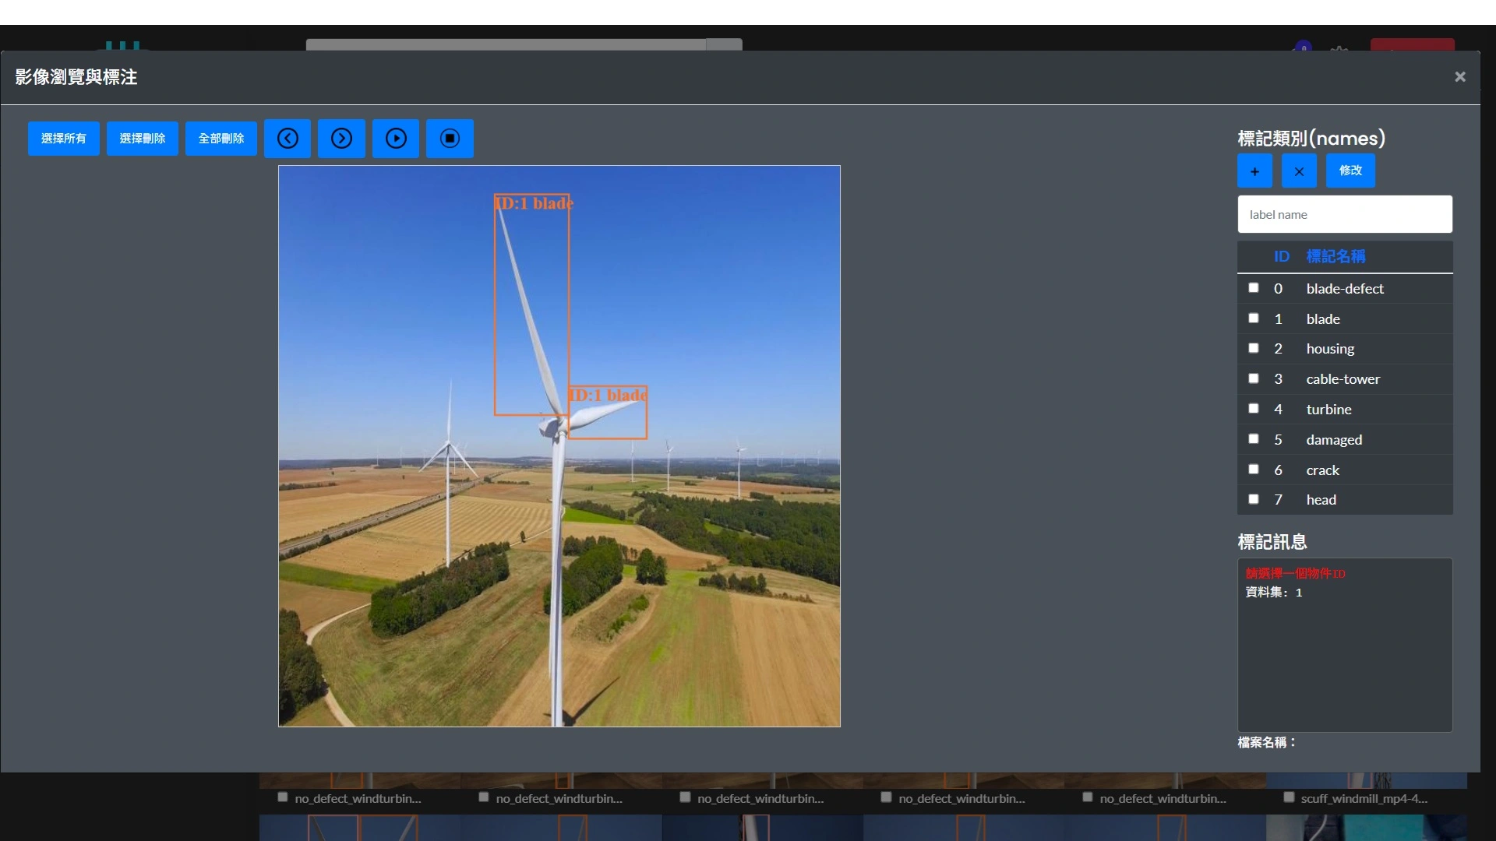Select the upper ID:1 blade bounding box
Viewport: 1496px width, 841px height.
coord(531,304)
